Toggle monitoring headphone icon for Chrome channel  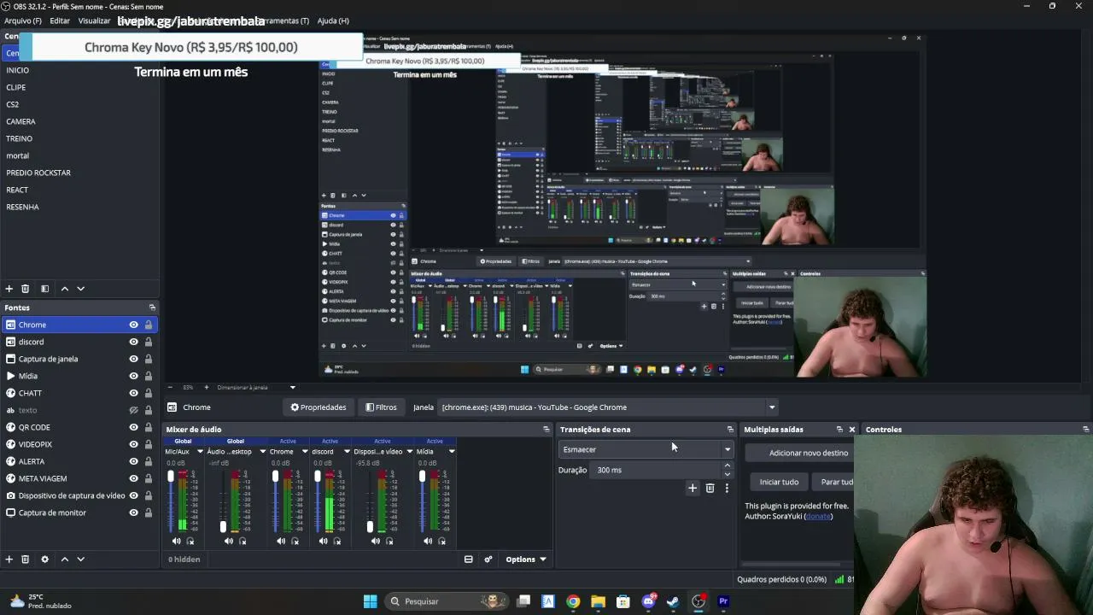click(295, 541)
